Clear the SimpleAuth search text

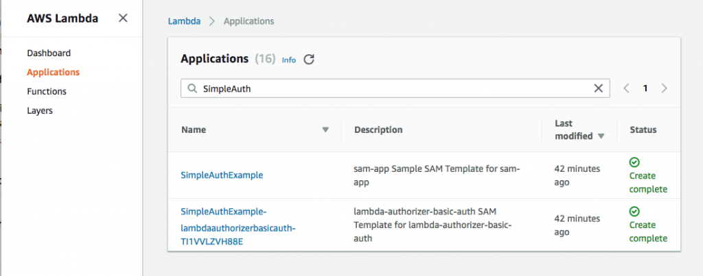click(x=599, y=88)
